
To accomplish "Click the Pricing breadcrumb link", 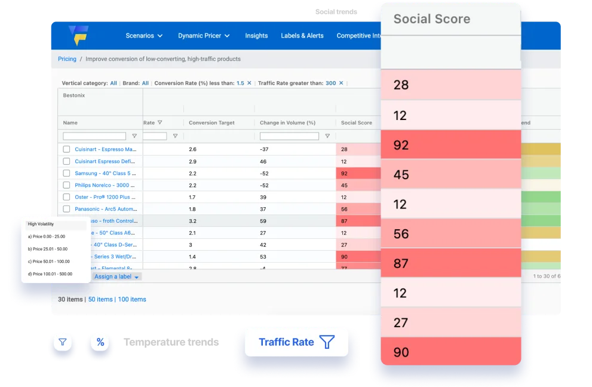I will tap(67, 59).
